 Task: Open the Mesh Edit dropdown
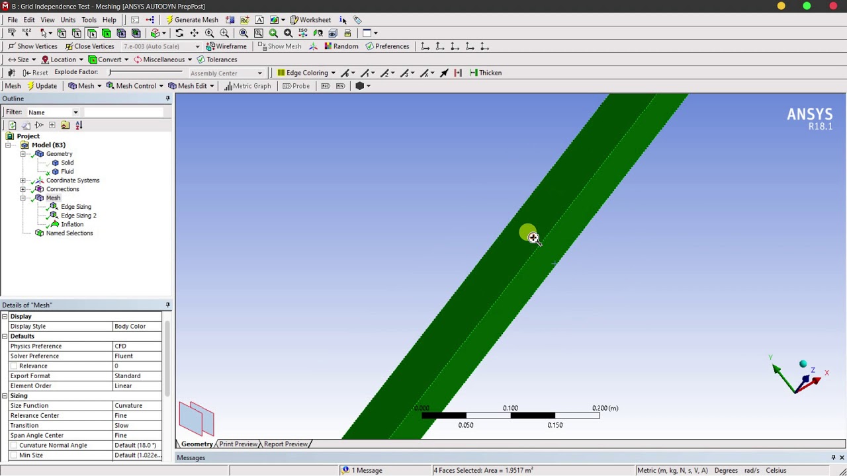click(x=191, y=86)
